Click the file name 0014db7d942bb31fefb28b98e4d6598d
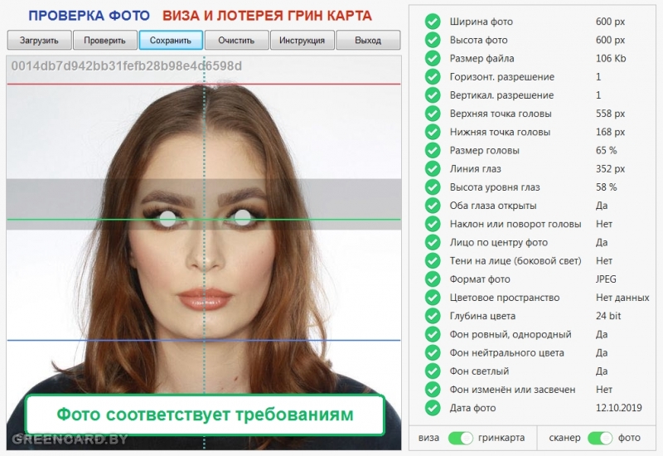The image size is (663, 456). tap(127, 66)
